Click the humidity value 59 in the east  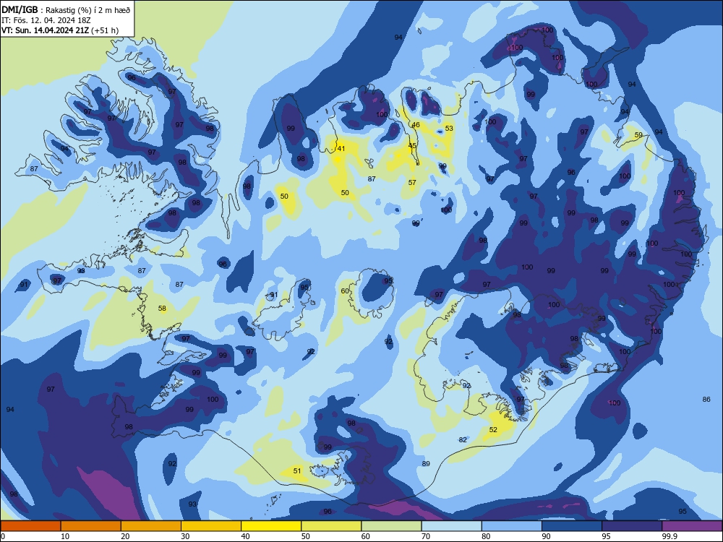coord(638,135)
